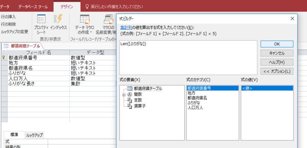Viewport: 307px width, 148px height.
Task: Select the 地方 field name cell
Action: coord(38,63)
